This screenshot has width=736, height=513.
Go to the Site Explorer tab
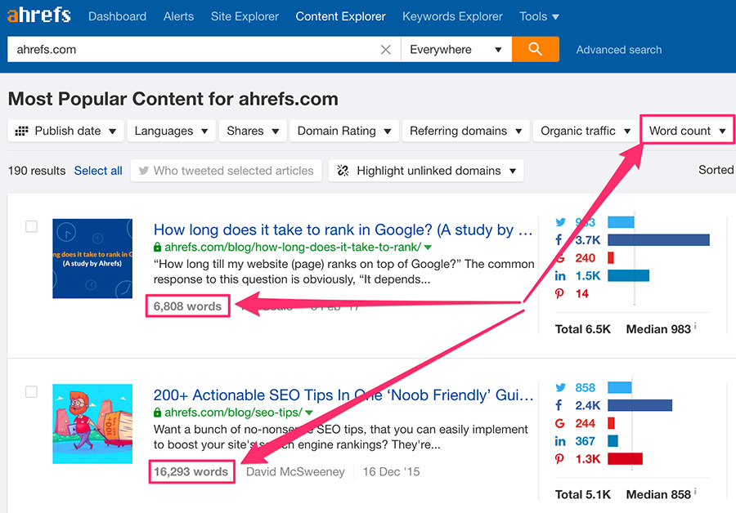[x=245, y=16]
